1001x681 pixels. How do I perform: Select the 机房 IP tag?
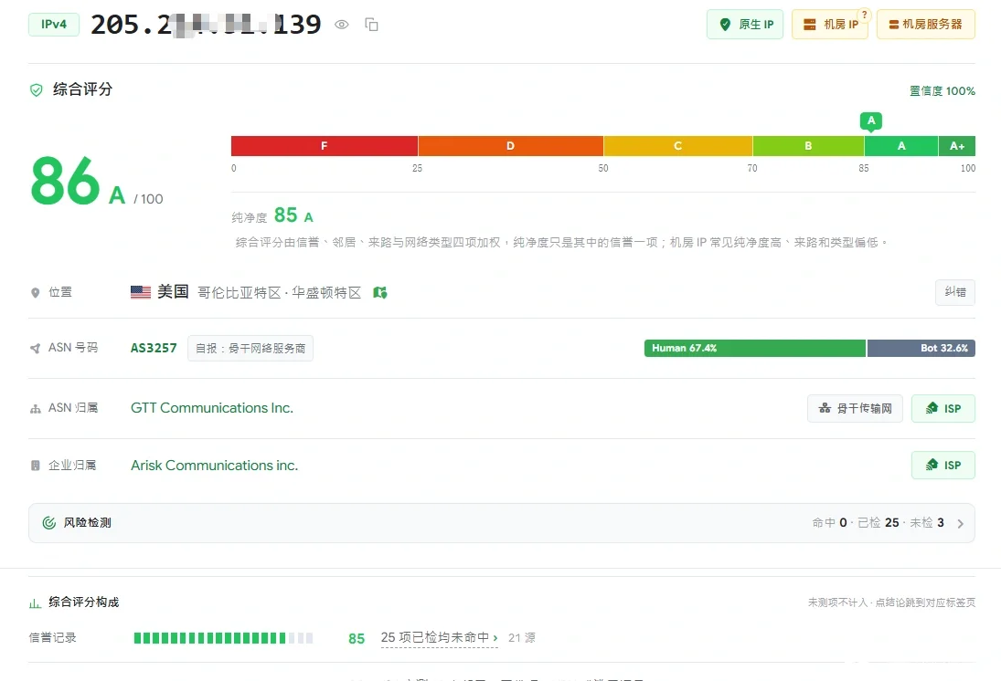(x=830, y=25)
